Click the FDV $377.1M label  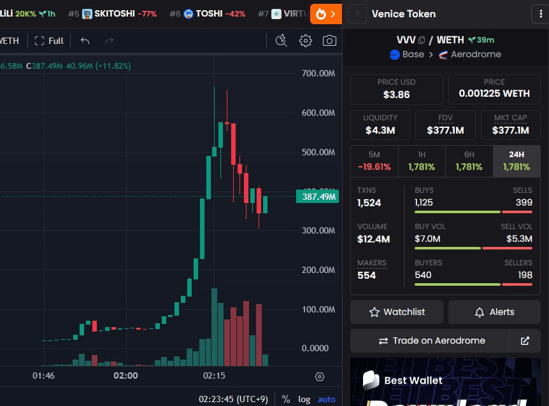click(x=445, y=125)
